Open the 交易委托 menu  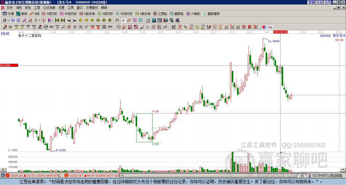(92, 8)
